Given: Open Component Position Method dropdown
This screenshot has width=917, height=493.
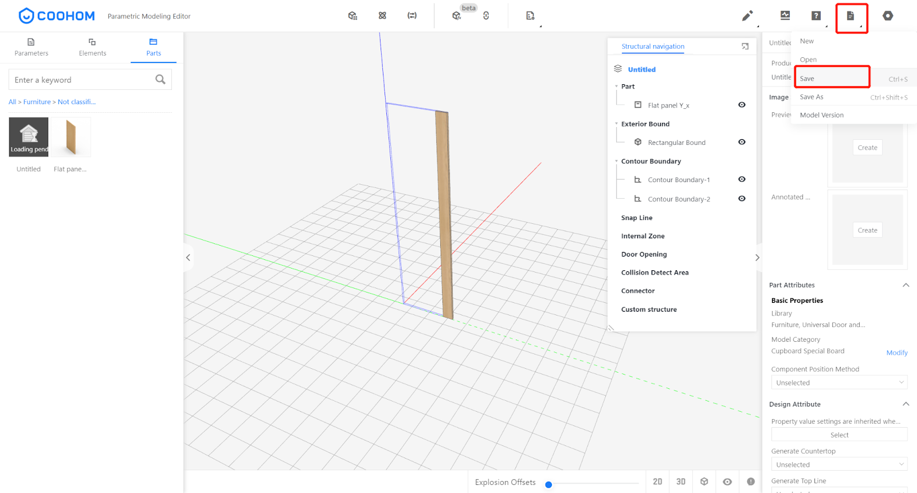Looking at the screenshot, I should coord(839,382).
